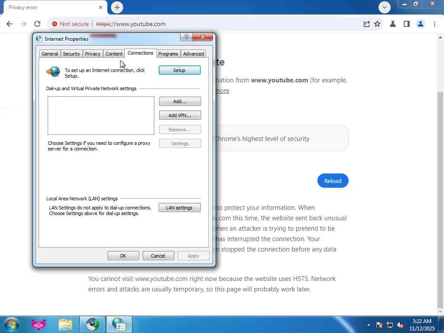Switch to the Advanced tab
The width and height of the screenshot is (444, 333).
pyautogui.click(x=193, y=54)
